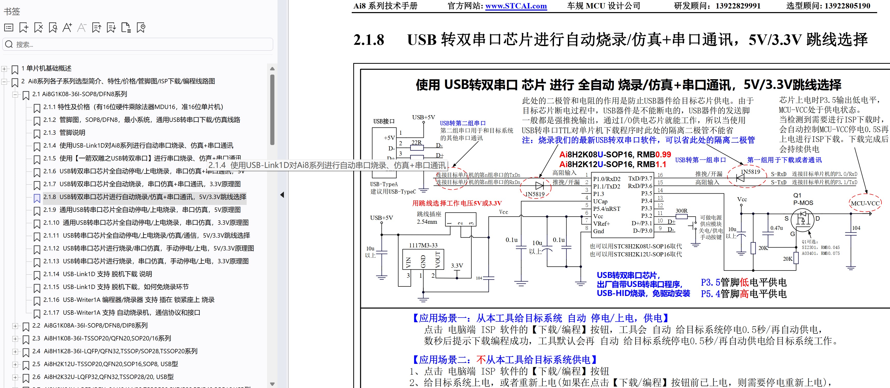Click 应用场景一 heading text in document
The image size is (890, 388).
tap(541, 318)
